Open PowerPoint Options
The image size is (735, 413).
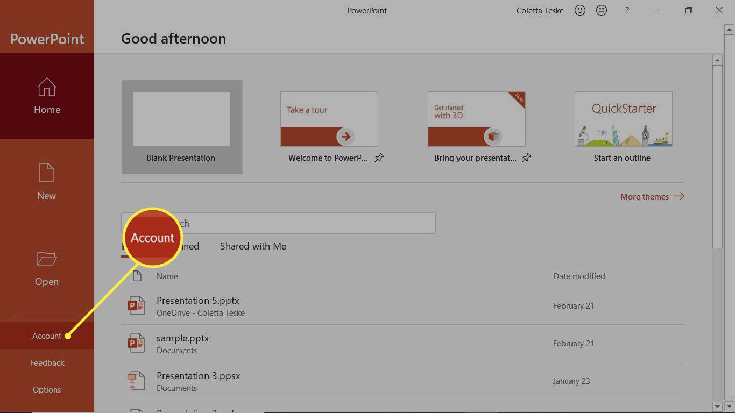[47, 389]
